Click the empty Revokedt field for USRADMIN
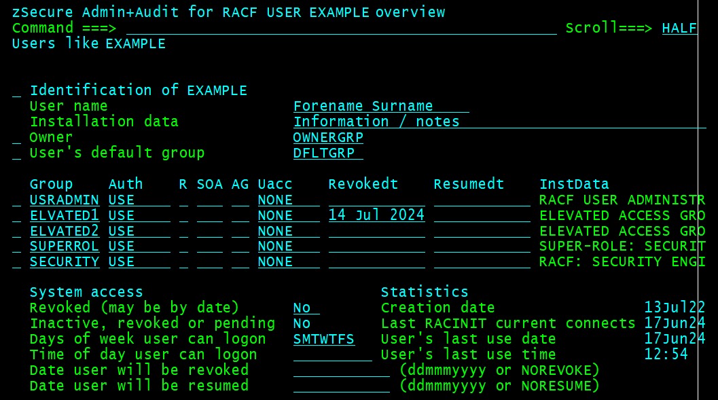The height and width of the screenshot is (400, 718). click(x=377, y=200)
